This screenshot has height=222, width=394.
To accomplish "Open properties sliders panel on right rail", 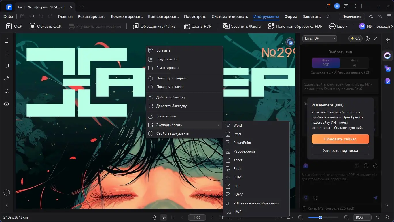I will 387,40.
